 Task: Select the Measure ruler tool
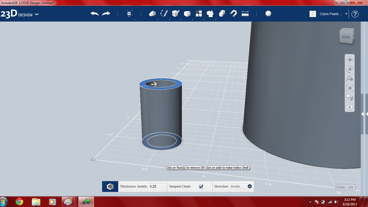point(245,13)
